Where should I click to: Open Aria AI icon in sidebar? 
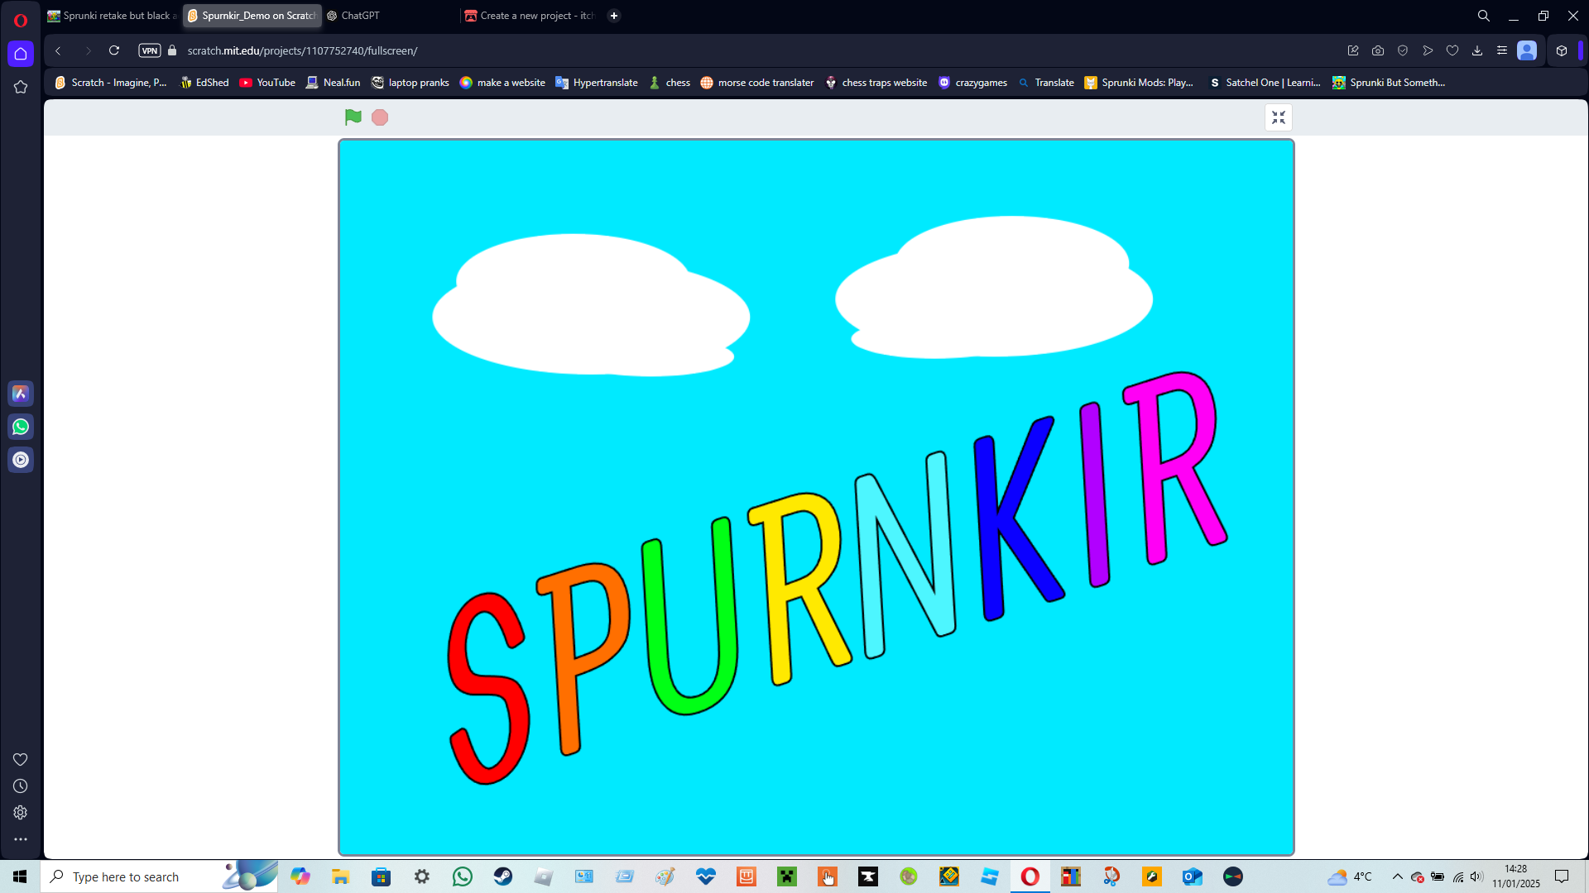coord(21,394)
